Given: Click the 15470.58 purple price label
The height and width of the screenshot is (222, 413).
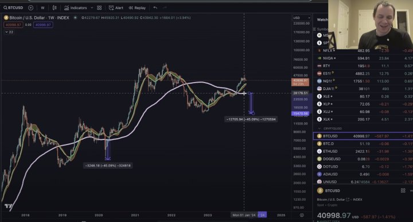Looking at the screenshot, I should [x=300, y=114].
